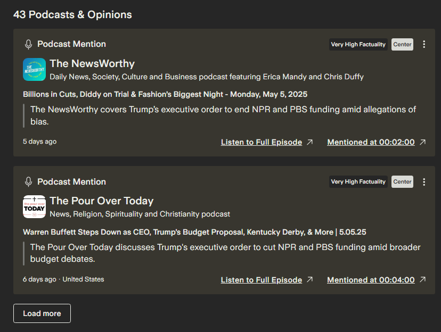Click the Very High Factuality badge on The NewsWorthy
The height and width of the screenshot is (332, 441).
(358, 44)
